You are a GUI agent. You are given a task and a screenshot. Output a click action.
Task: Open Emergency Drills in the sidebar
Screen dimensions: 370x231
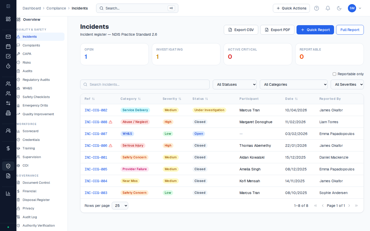click(40, 105)
